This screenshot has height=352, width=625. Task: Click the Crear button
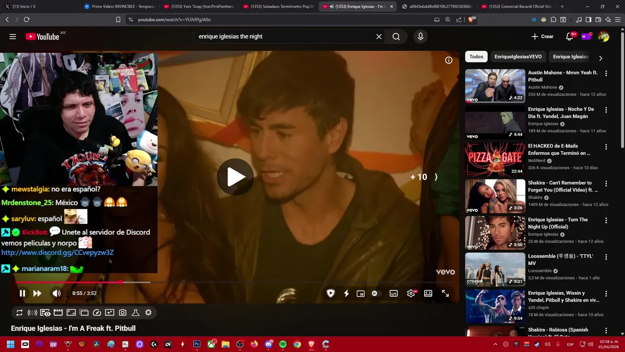[542, 37]
